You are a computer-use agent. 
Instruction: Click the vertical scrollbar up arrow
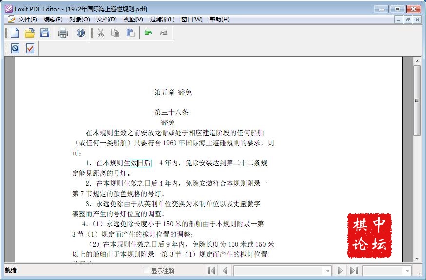point(417,61)
